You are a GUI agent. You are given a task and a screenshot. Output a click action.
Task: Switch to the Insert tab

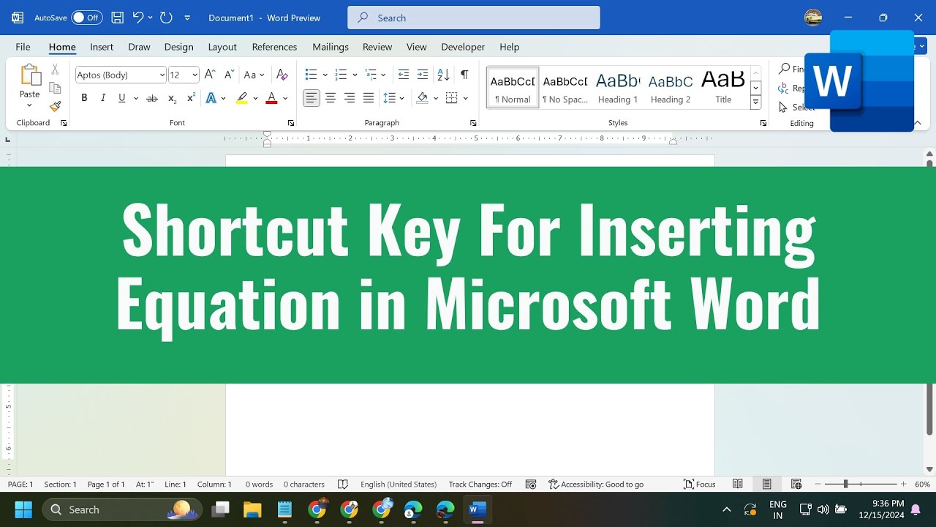[102, 47]
